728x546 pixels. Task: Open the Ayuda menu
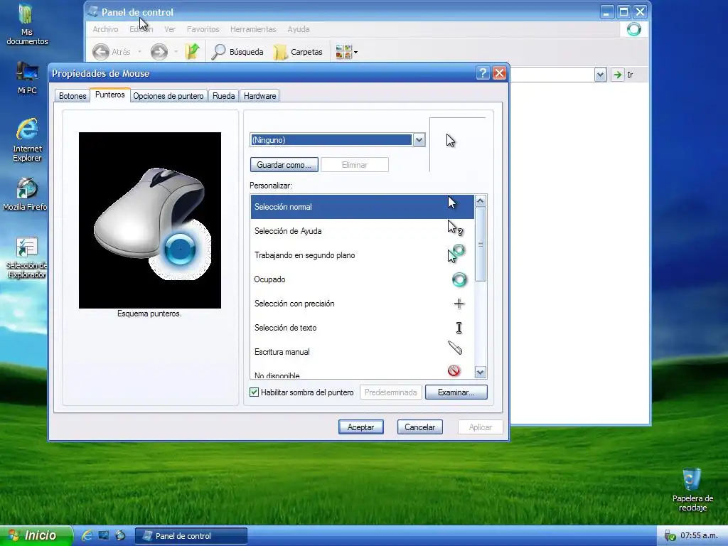click(298, 28)
